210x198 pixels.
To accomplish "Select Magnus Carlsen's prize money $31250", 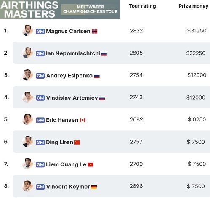I will [197, 31].
